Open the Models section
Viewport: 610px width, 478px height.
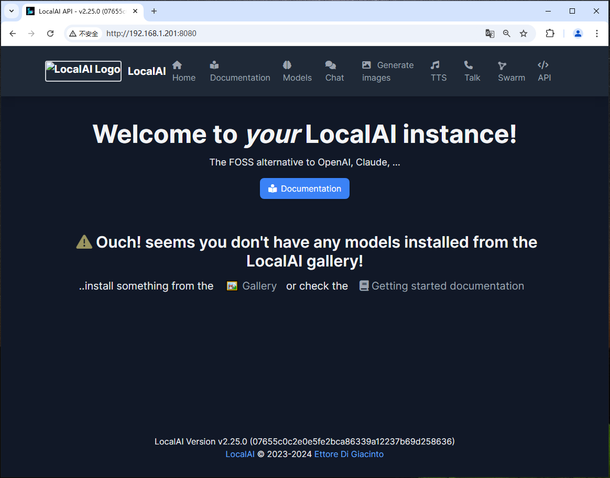297,71
